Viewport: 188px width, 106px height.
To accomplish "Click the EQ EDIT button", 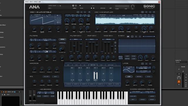I will coord(56,77).
